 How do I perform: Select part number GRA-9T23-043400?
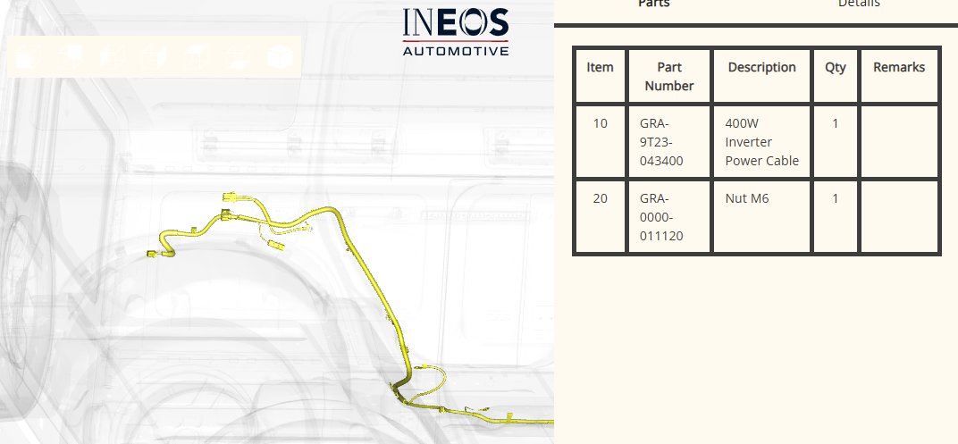662,142
